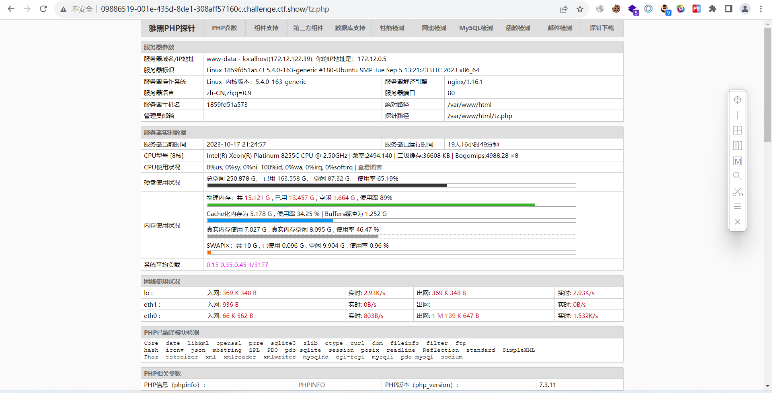This screenshot has height=393, width=772.
Task: Click the server port value 80
Action: click(x=451, y=93)
